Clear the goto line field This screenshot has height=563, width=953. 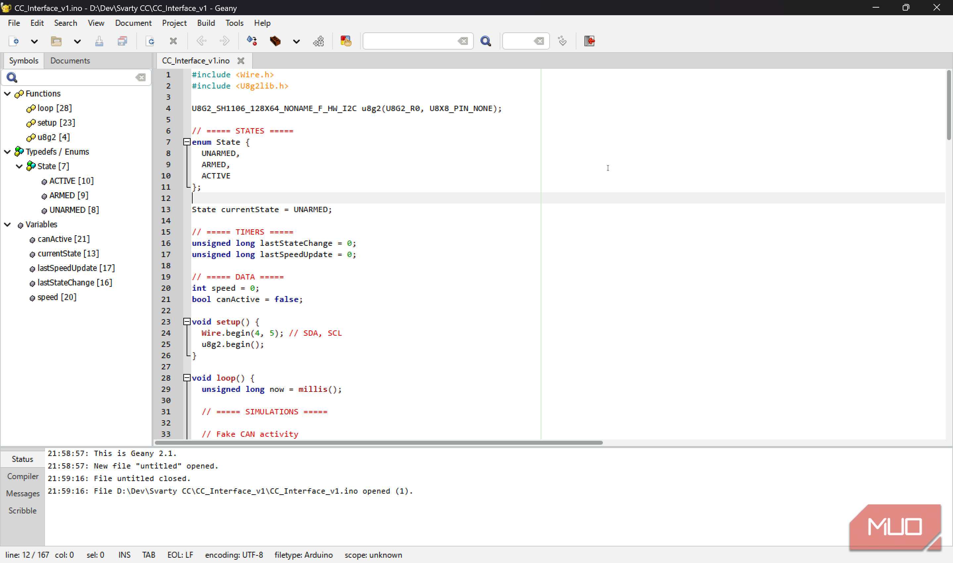(x=539, y=41)
